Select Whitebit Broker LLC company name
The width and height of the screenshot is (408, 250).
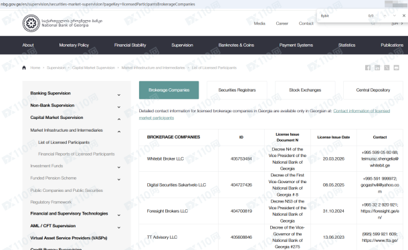click(x=165, y=158)
